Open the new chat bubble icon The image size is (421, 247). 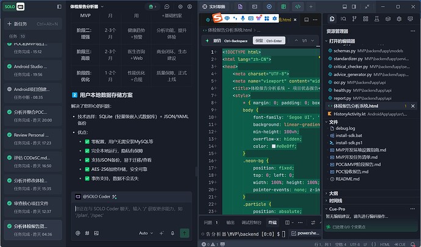click(x=167, y=7)
